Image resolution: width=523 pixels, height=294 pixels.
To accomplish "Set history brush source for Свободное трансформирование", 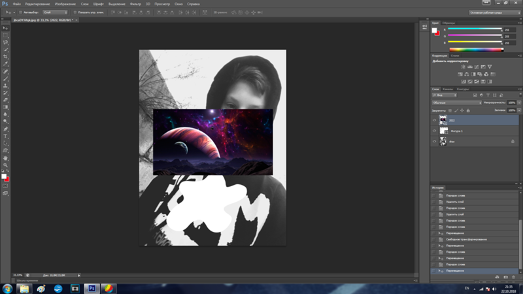I will pos(433,240).
